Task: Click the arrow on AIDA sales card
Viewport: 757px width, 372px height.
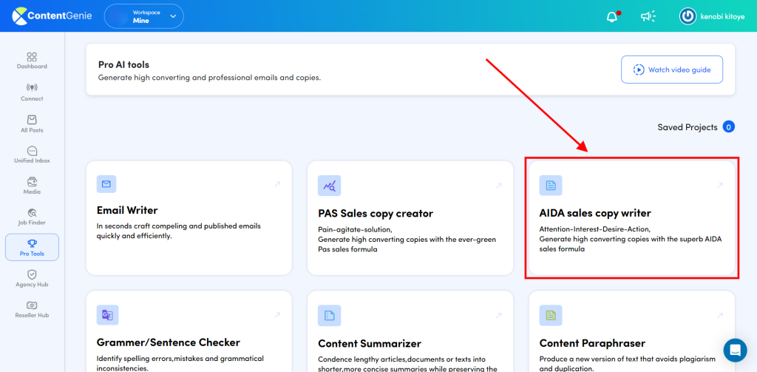Action: [720, 185]
